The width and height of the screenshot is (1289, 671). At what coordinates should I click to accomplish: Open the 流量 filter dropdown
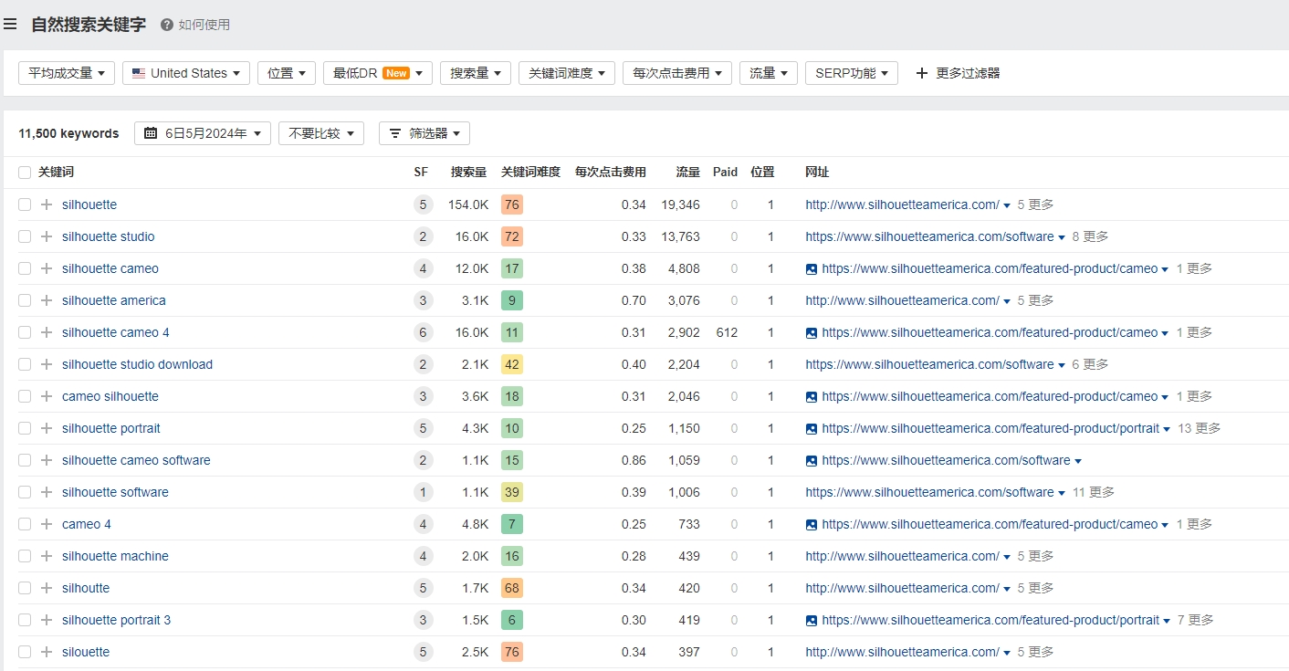(769, 73)
